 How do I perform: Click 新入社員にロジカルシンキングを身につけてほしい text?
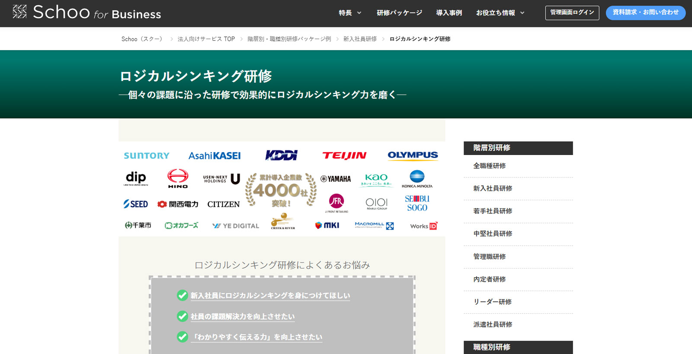coord(270,296)
